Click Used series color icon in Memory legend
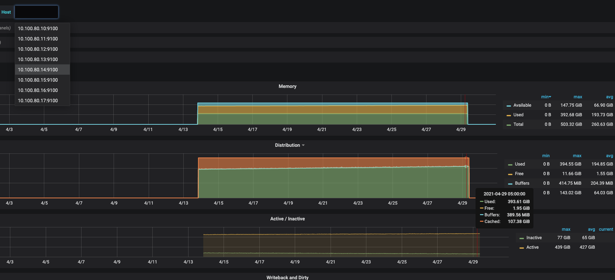The height and width of the screenshot is (280, 615). 509,115
